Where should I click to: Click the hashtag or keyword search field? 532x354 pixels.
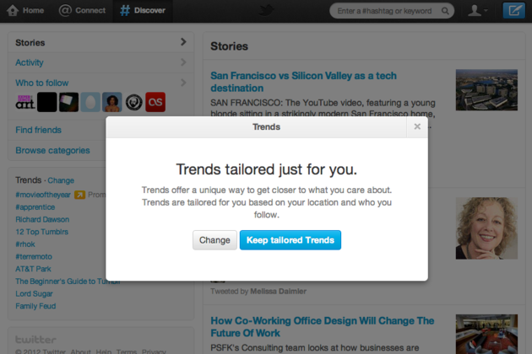pyautogui.click(x=390, y=11)
